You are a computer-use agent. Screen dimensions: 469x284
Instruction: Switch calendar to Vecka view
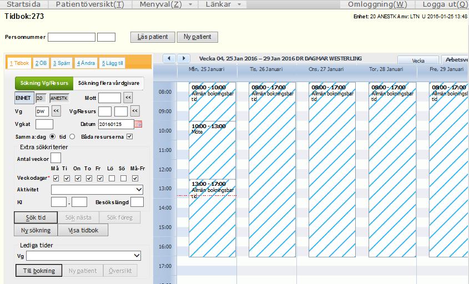coord(418,60)
